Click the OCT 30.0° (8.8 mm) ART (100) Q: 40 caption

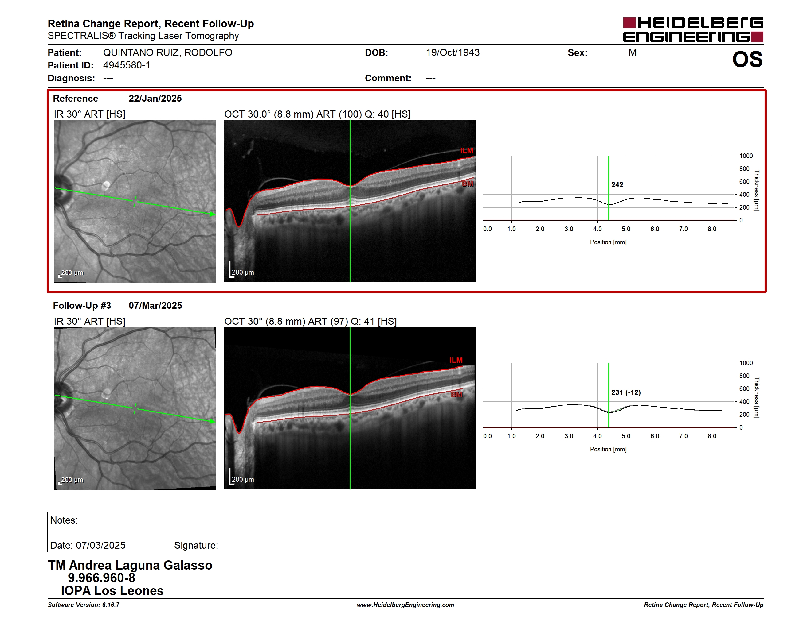coord(318,114)
